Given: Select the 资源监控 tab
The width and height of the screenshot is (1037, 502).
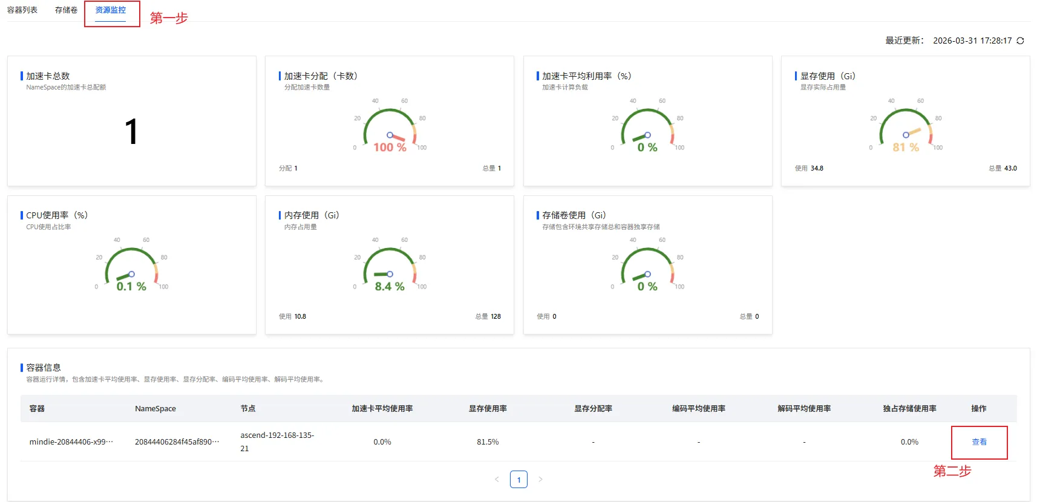Looking at the screenshot, I should click(x=111, y=10).
